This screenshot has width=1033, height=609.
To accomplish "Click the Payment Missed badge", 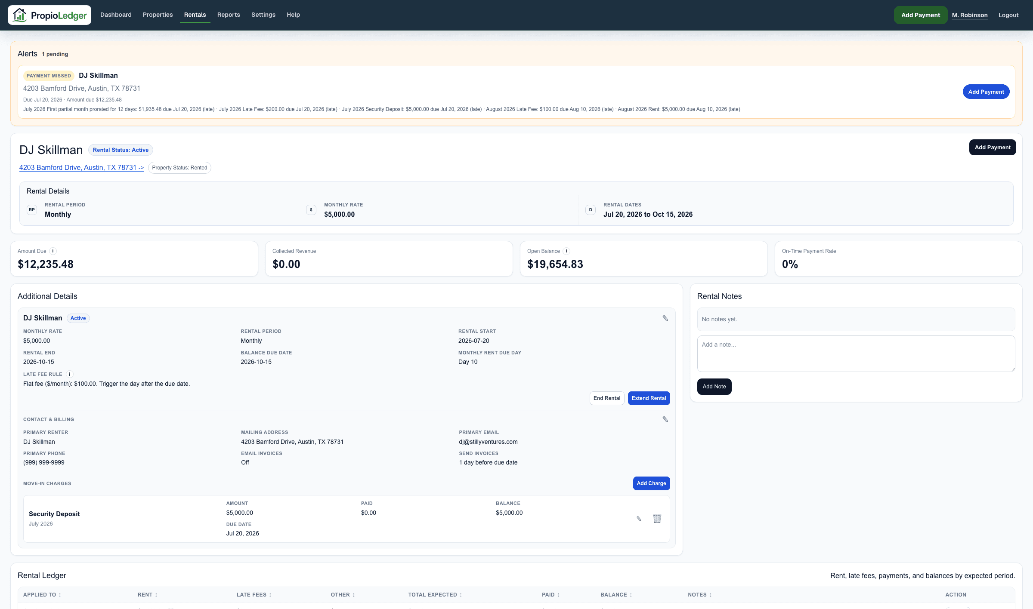I will [x=49, y=76].
